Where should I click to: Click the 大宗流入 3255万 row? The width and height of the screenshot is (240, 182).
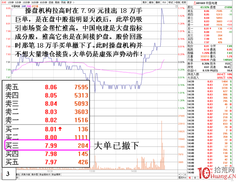(210, 78)
